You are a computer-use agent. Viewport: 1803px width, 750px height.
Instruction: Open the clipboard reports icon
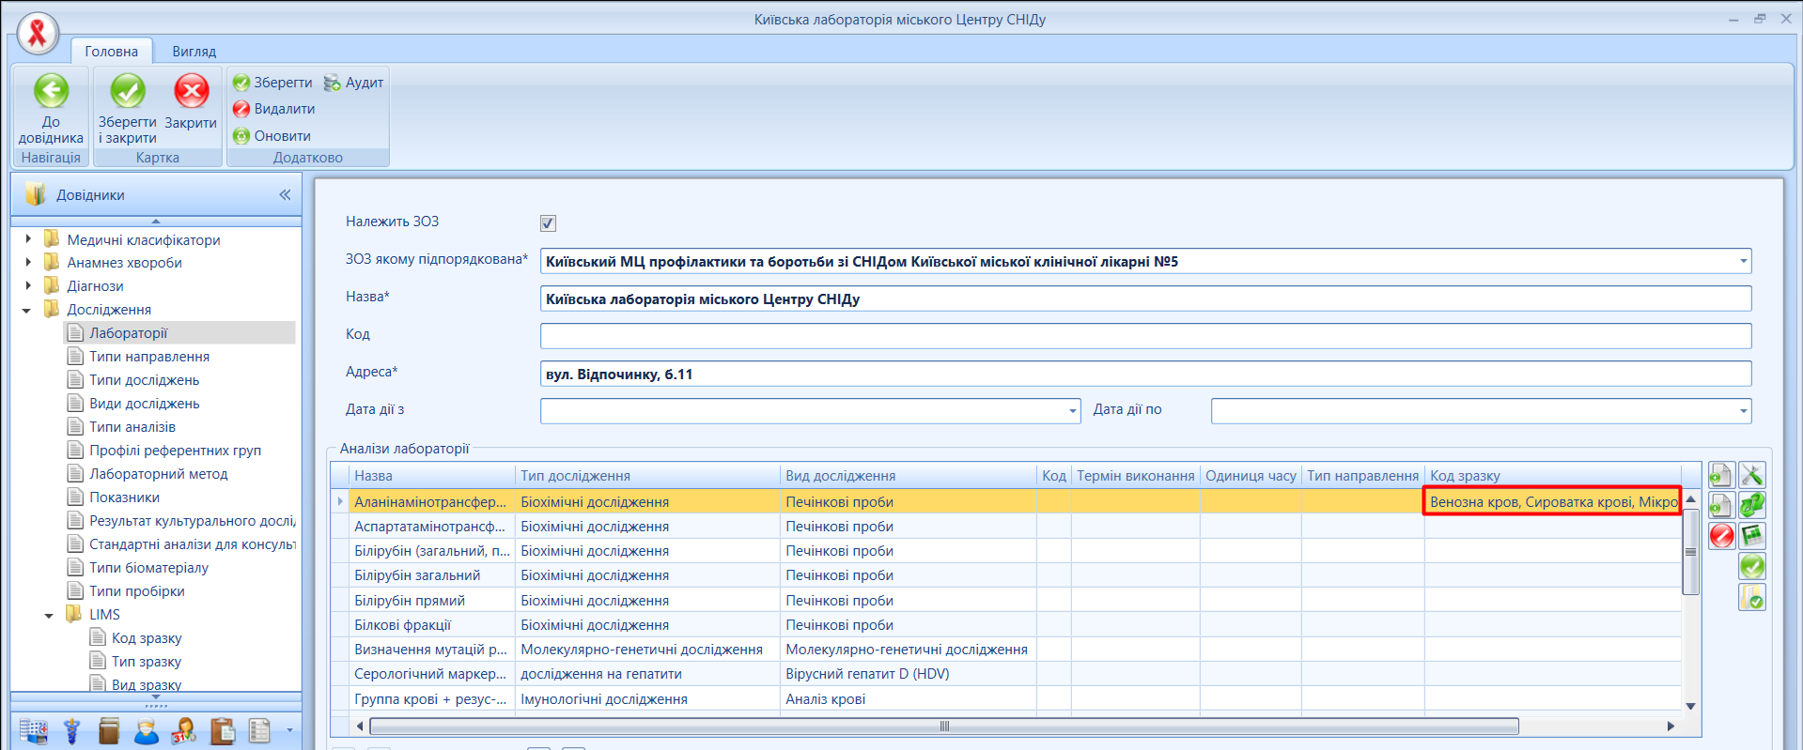[x=223, y=730]
